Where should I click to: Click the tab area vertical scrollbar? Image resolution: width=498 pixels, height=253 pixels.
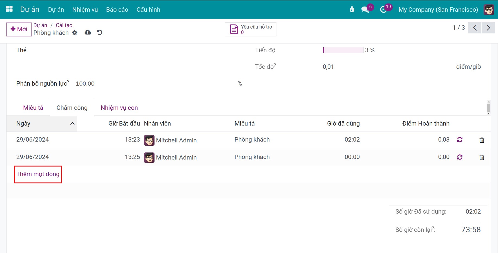[x=488, y=108]
